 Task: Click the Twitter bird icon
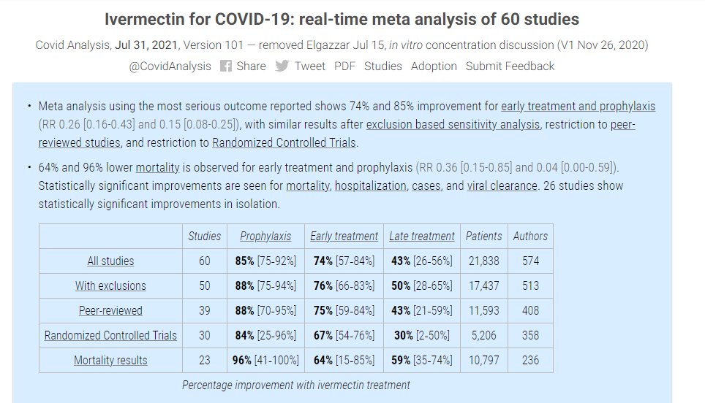pyautogui.click(x=282, y=66)
